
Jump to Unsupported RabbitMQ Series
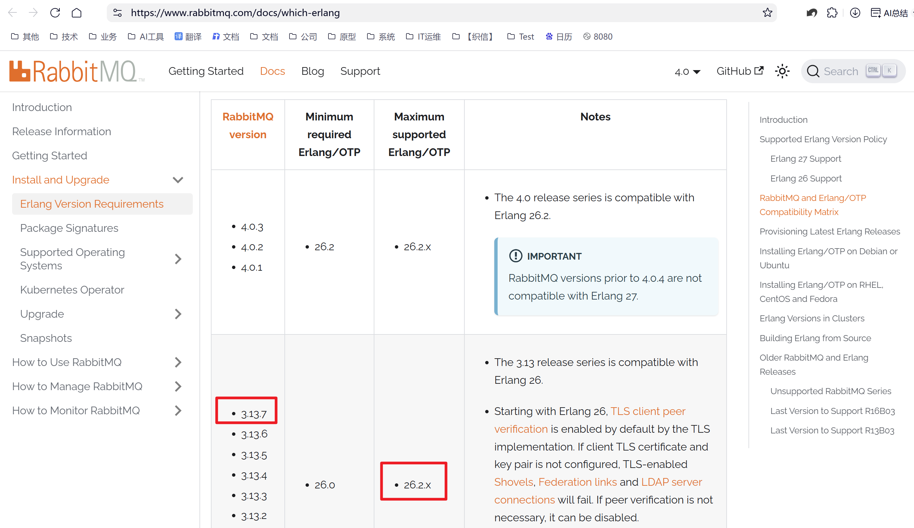coord(831,391)
